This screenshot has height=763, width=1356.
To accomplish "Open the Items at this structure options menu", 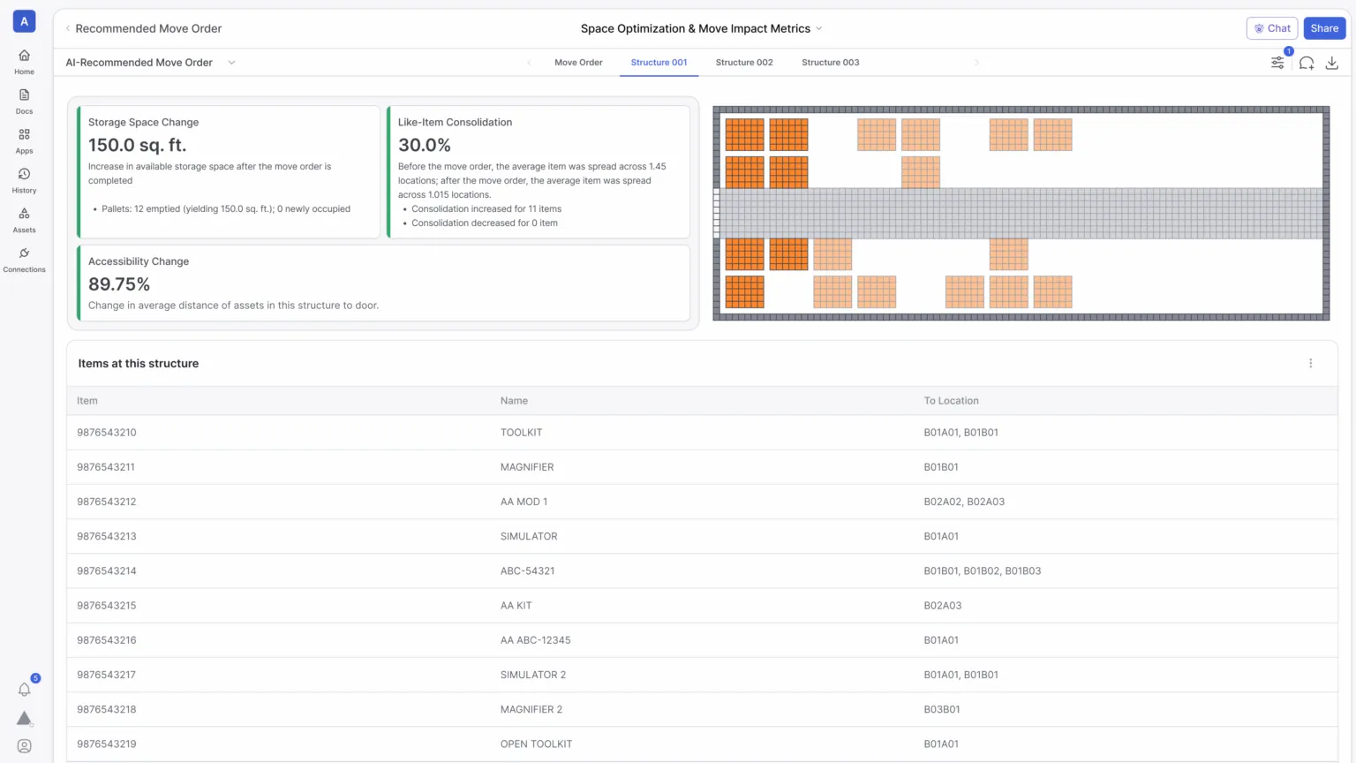I will point(1311,363).
